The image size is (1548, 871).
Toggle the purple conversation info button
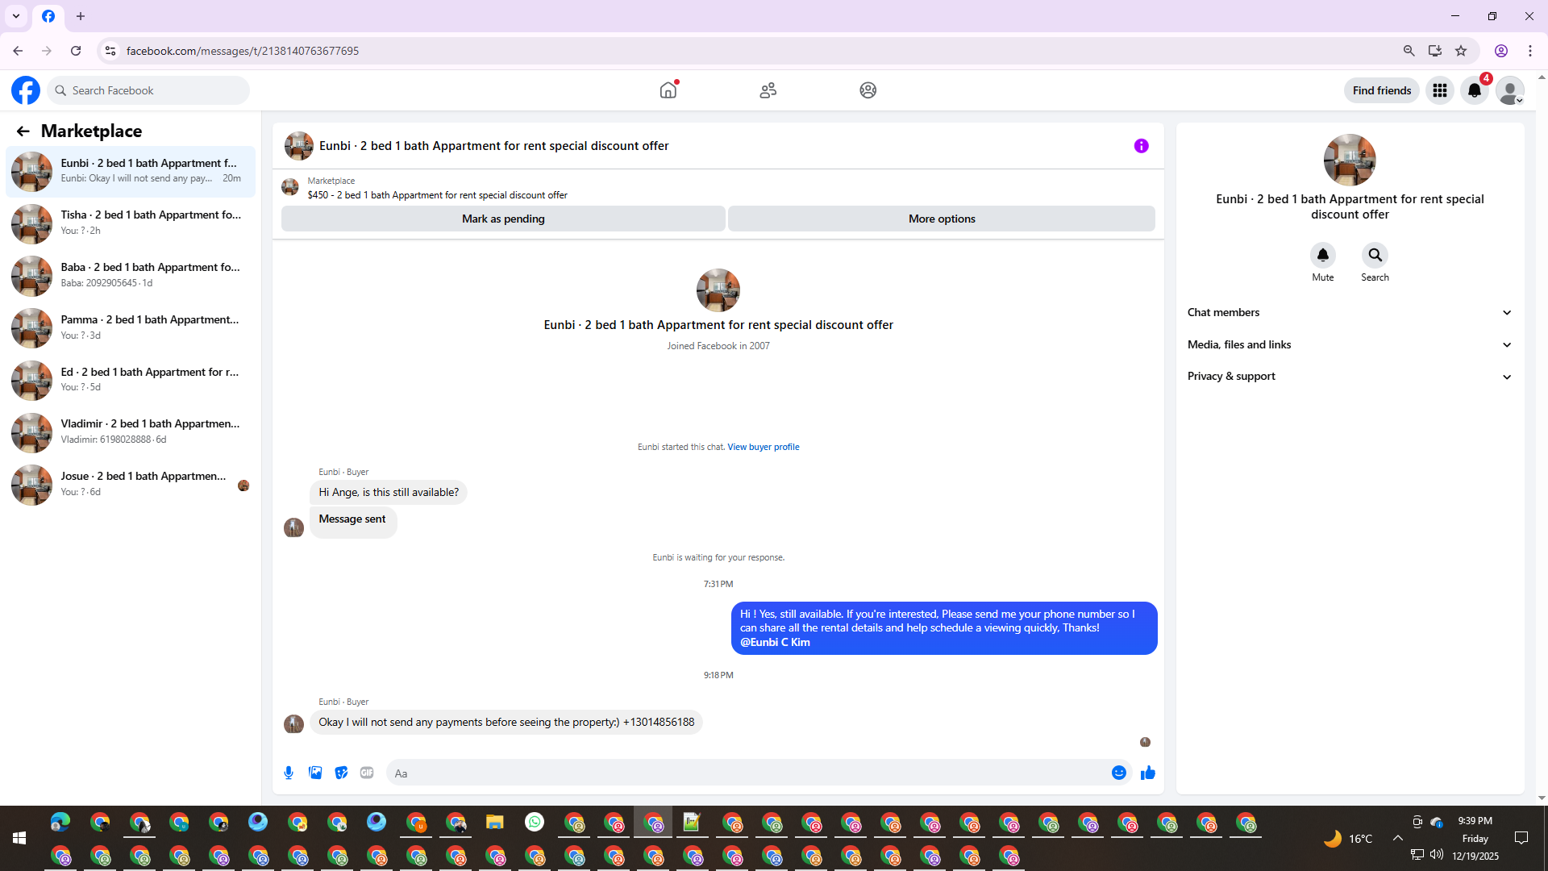point(1141,146)
